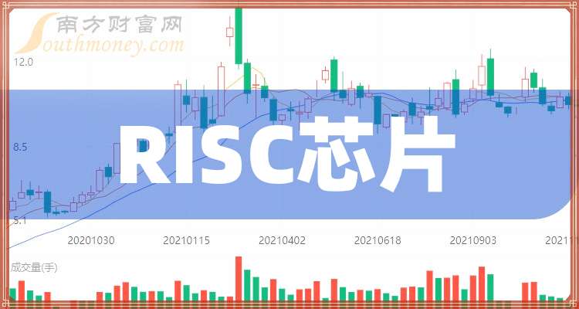
Task: Click the 成交量(手) volume label
Action: 34,267
